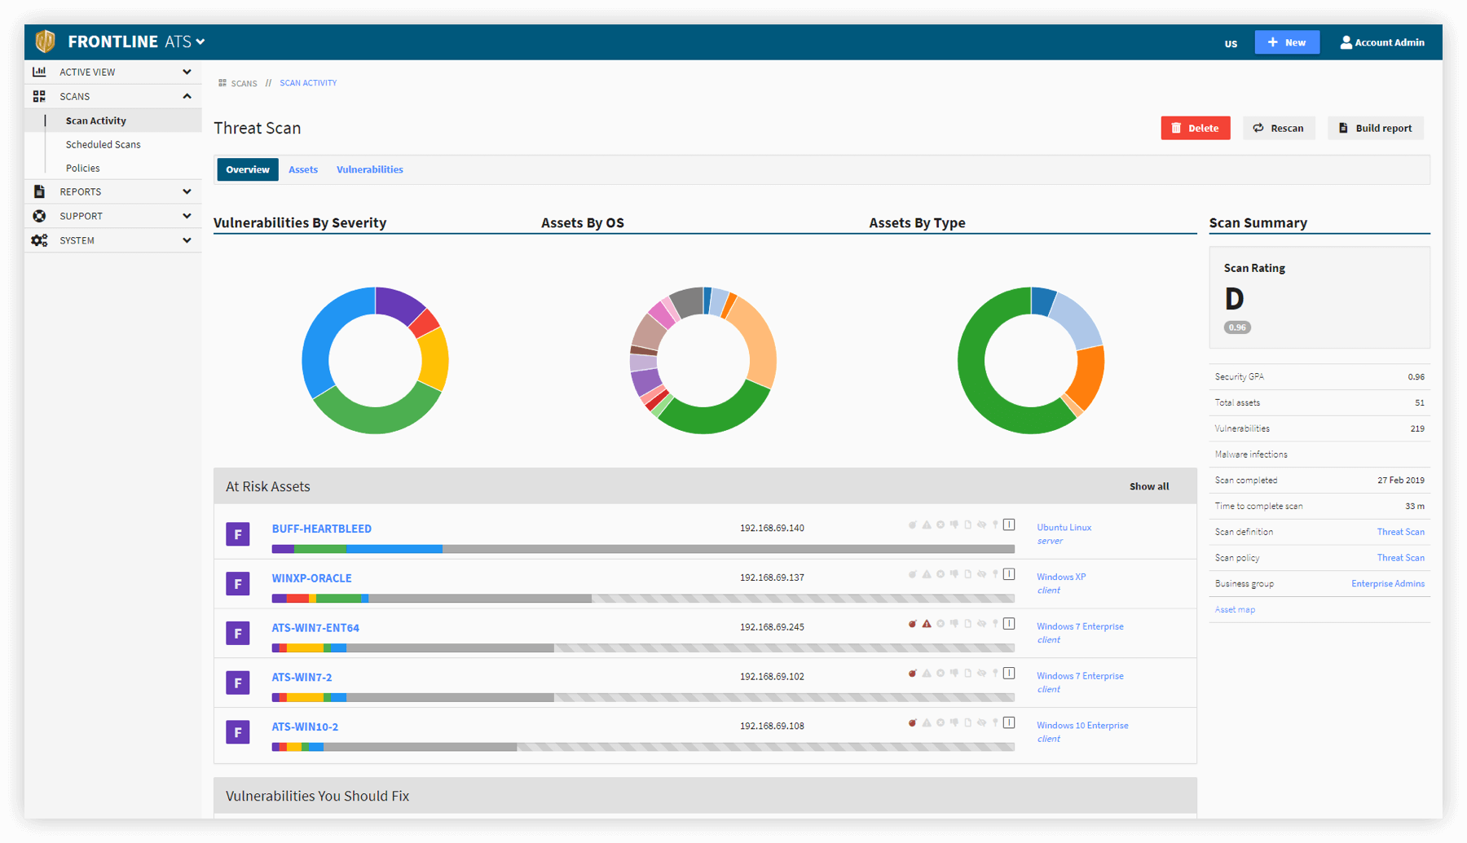Click the bomb icon on ATS-WIN7-ENT64 row
The height and width of the screenshot is (843, 1467).
coord(913,624)
